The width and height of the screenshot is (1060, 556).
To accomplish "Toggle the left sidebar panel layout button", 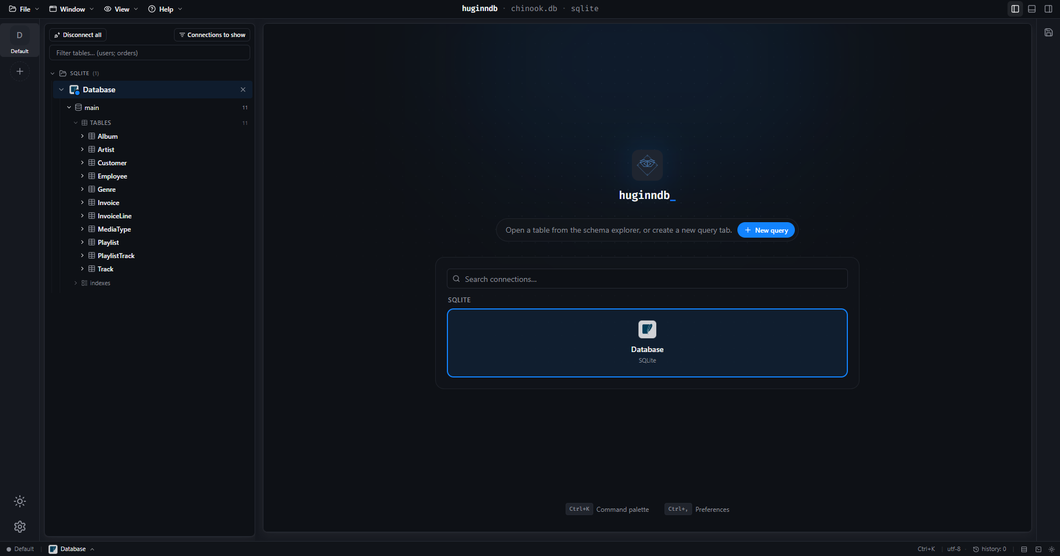I will tap(1015, 9).
